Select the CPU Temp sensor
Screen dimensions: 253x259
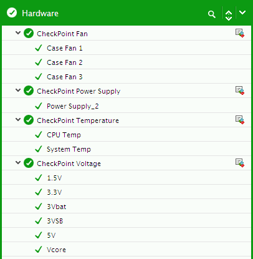click(x=126, y=135)
